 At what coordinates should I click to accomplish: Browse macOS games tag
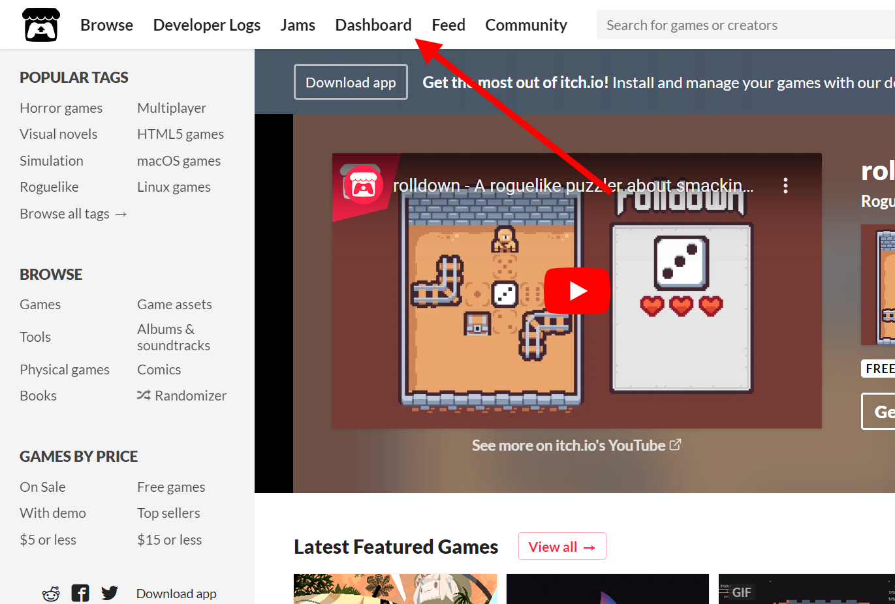click(179, 160)
